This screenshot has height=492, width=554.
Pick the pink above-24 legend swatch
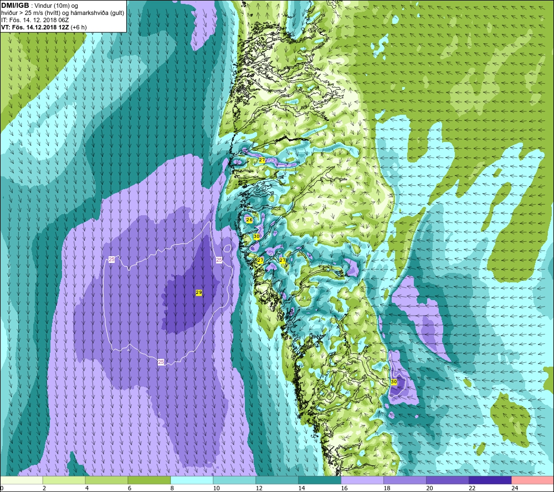(533, 480)
